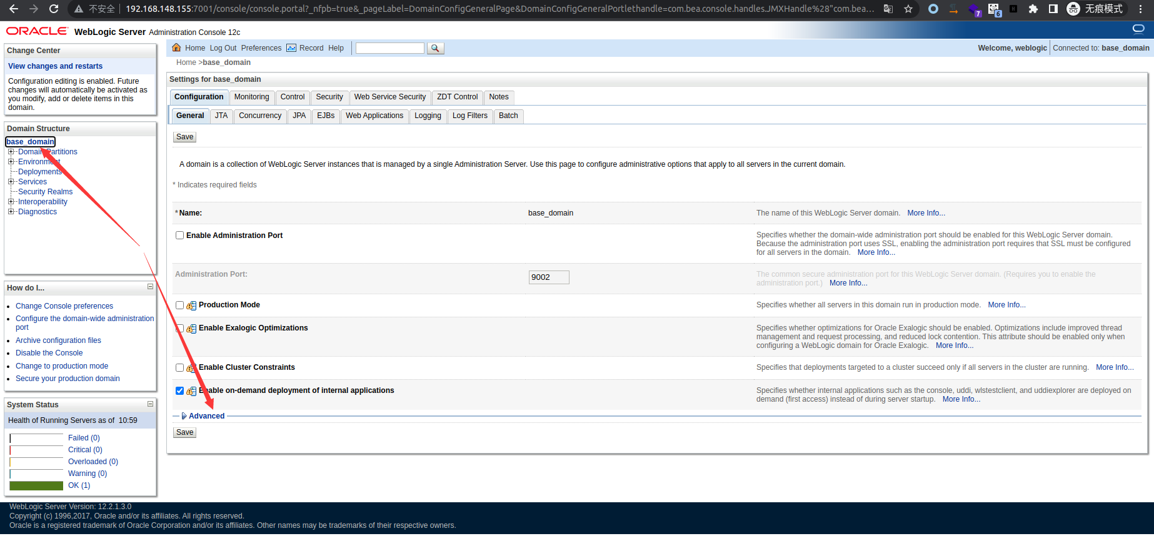Reload the page with the refresh icon
The width and height of the screenshot is (1154, 541).
(x=54, y=9)
